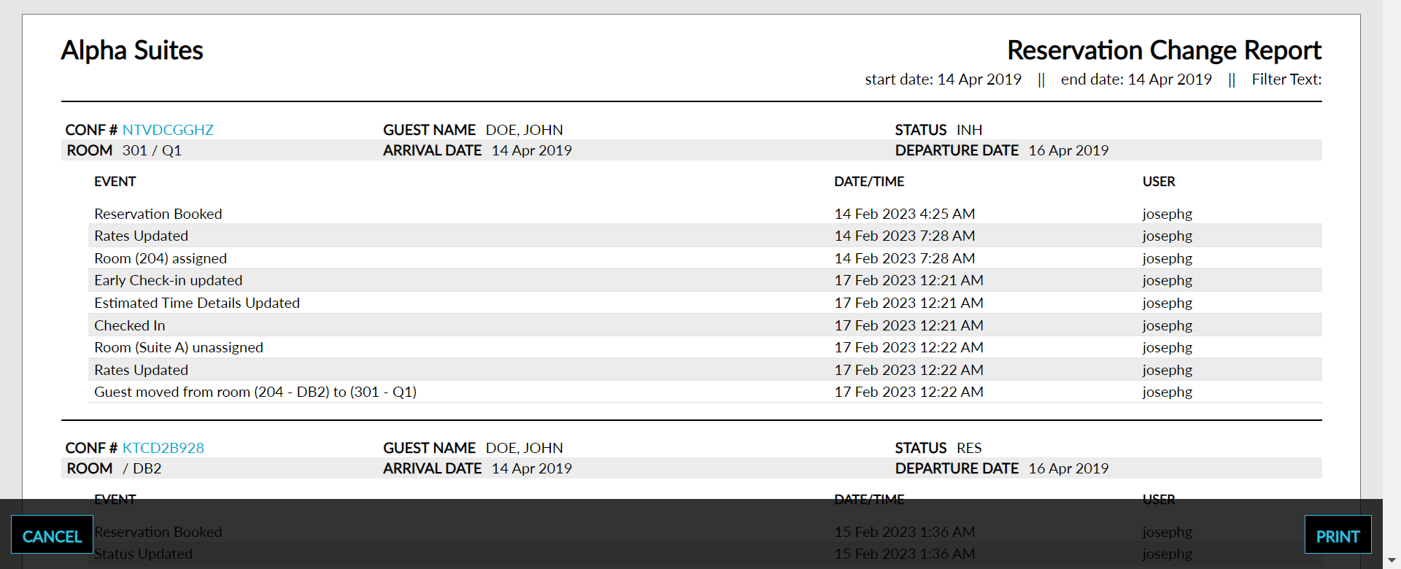
Task: Open confirmation number KTCD2B928 link
Action: [x=163, y=448]
